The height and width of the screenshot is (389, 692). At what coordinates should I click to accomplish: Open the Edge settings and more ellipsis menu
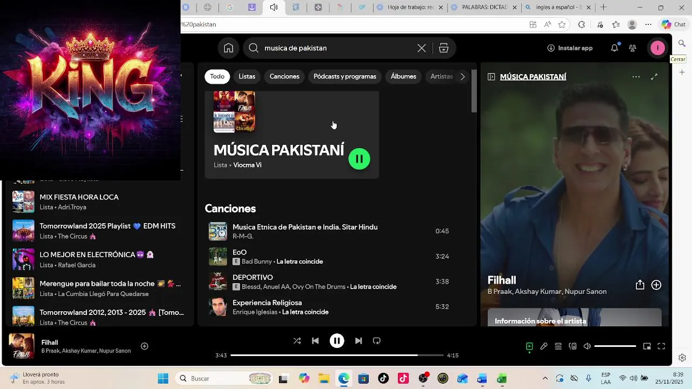(648, 24)
